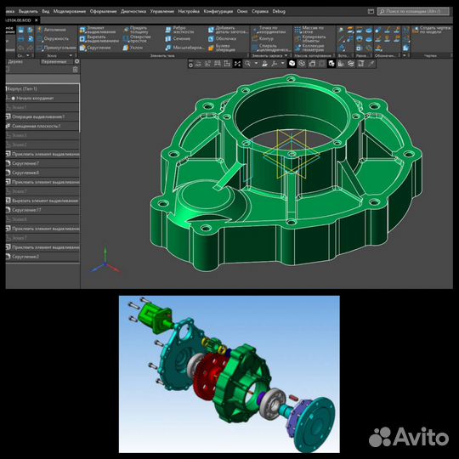The height and width of the screenshot is (459, 459).
Task: Click the tree filter bar above Корпус
Action: coord(42,78)
